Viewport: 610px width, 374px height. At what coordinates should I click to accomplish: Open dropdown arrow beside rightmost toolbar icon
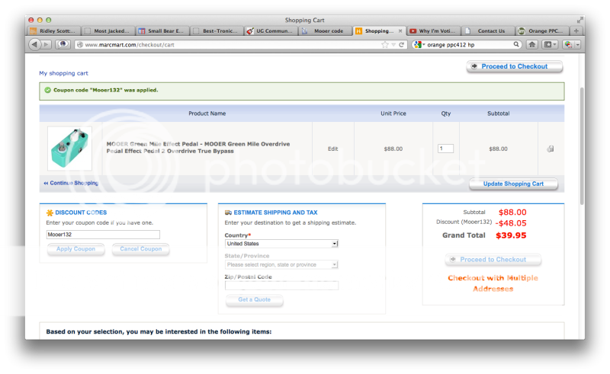(578, 45)
